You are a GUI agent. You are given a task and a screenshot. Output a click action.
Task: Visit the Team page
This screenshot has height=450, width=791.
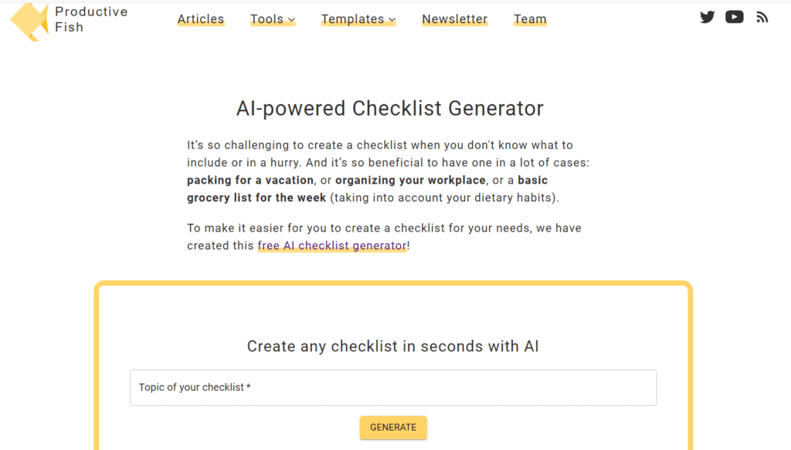coord(530,19)
